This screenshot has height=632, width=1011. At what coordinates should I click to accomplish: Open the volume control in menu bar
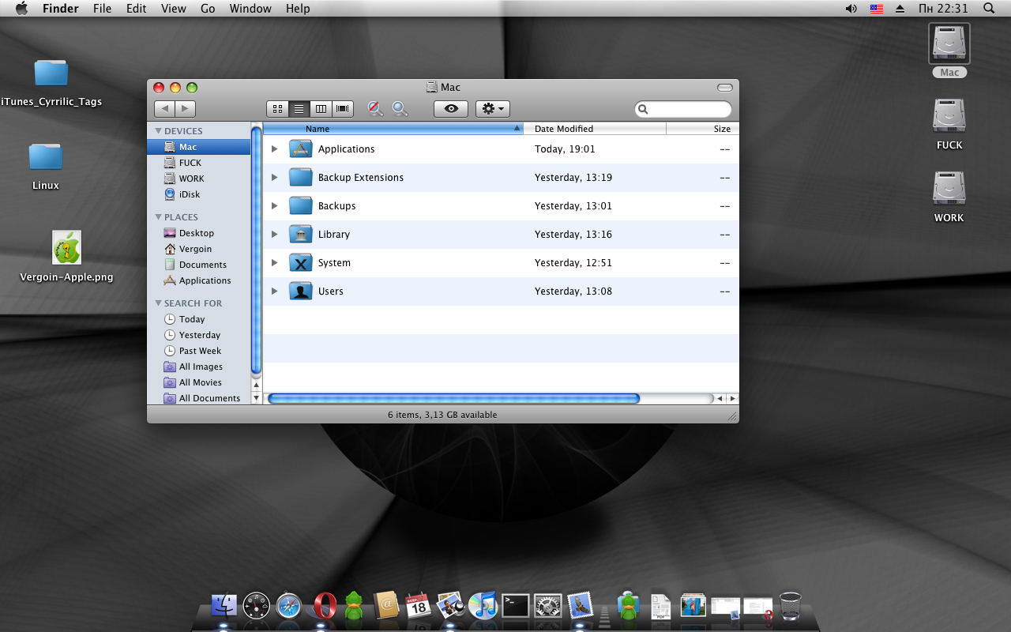(851, 9)
